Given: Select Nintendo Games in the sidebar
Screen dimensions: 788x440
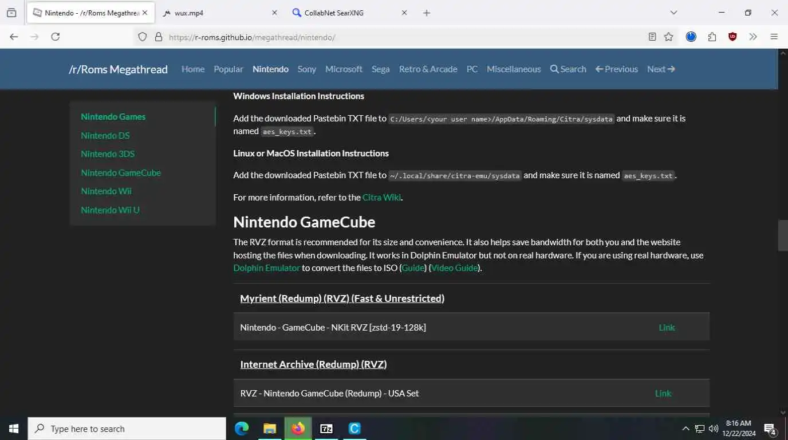Looking at the screenshot, I should (113, 116).
